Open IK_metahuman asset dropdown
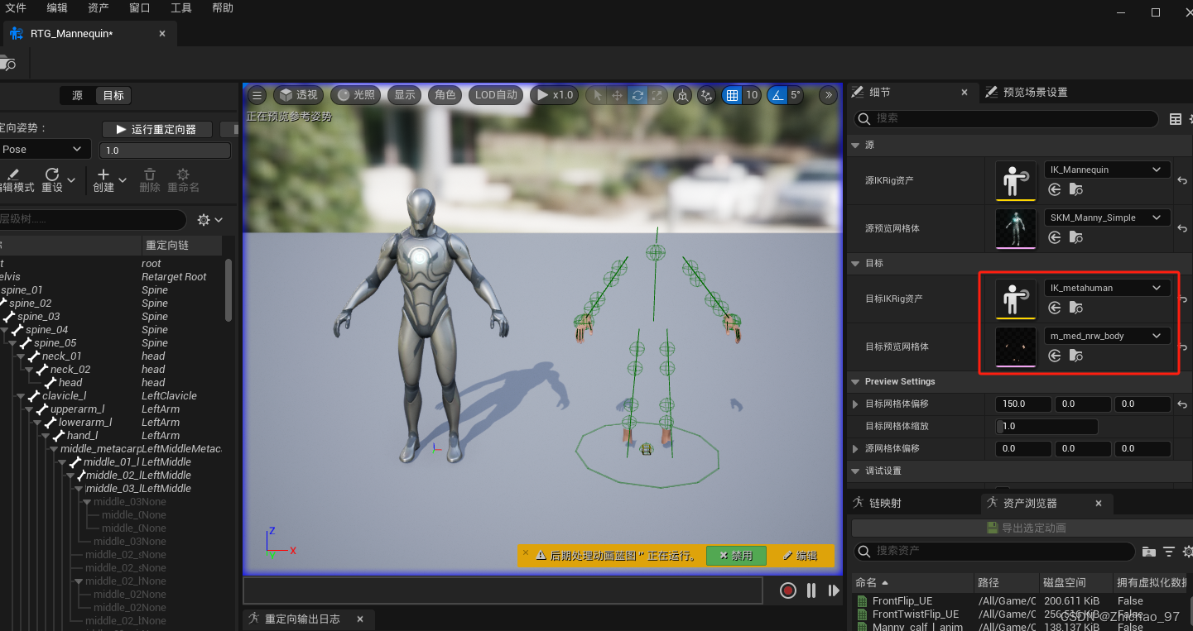 1108,288
